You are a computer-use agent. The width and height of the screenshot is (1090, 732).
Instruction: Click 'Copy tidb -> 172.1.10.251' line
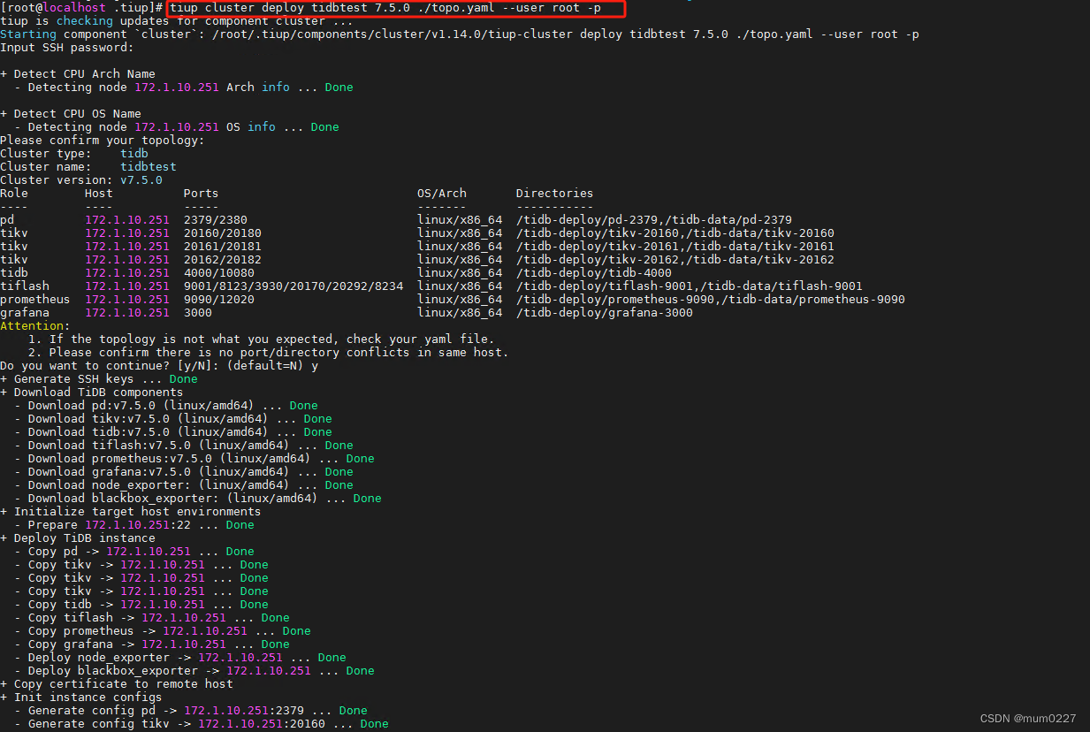pyautogui.click(x=141, y=605)
